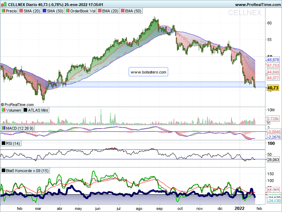The height and width of the screenshot is (212, 282).
Task: Click the Precio color swatch icon
Action: coord(4,11)
